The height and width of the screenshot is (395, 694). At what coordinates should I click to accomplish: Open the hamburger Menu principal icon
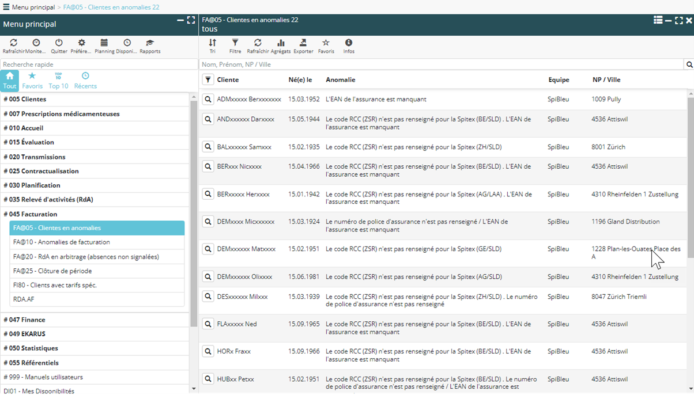(6, 7)
